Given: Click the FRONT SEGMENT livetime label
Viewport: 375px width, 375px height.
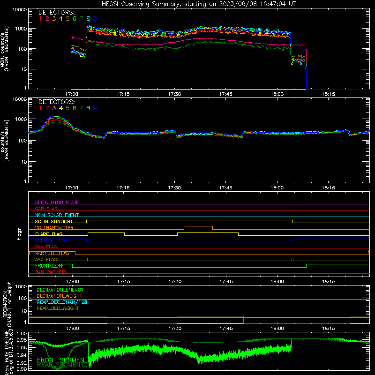Looking at the screenshot, I should click(62, 360).
